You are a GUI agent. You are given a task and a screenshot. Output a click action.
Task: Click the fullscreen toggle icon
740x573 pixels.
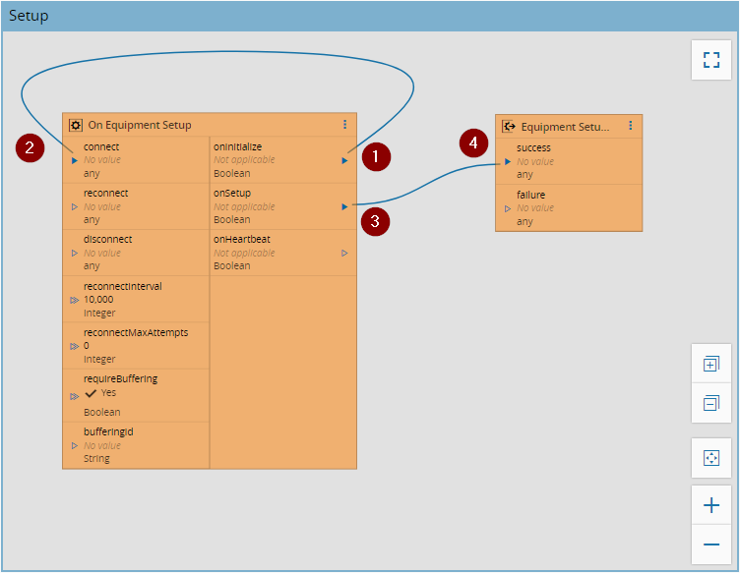[x=711, y=60]
